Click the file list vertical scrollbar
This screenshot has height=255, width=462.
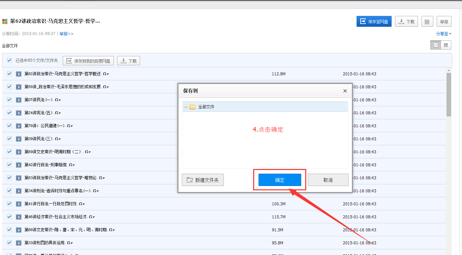pyautogui.click(x=449, y=95)
